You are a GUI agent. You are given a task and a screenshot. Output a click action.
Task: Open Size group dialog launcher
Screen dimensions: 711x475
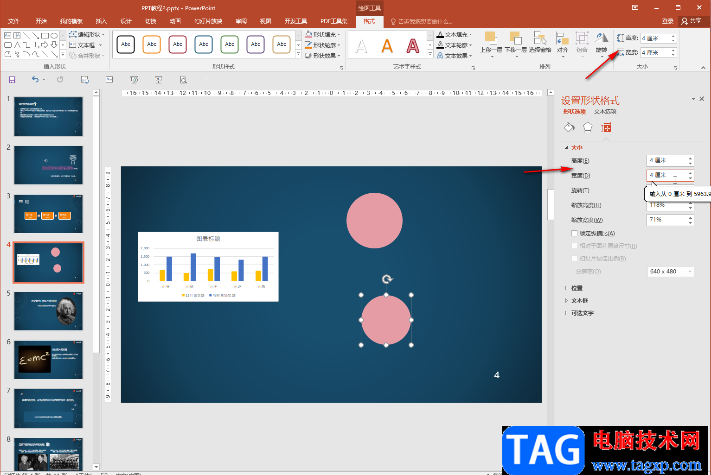point(675,68)
